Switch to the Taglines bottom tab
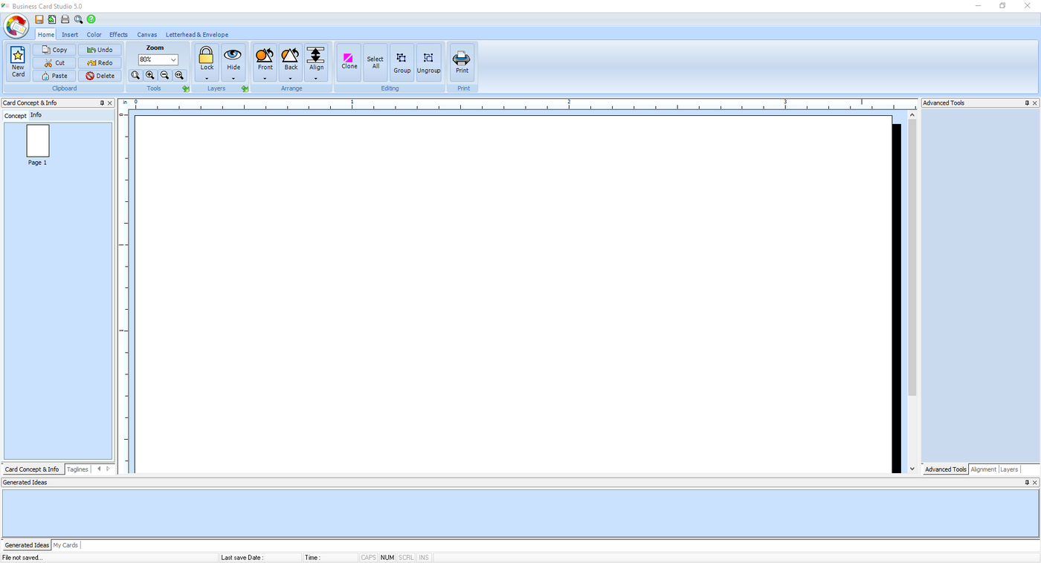Image resolution: width=1041 pixels, height=563 pixels. pyautogui.click(x=77, y=469)
